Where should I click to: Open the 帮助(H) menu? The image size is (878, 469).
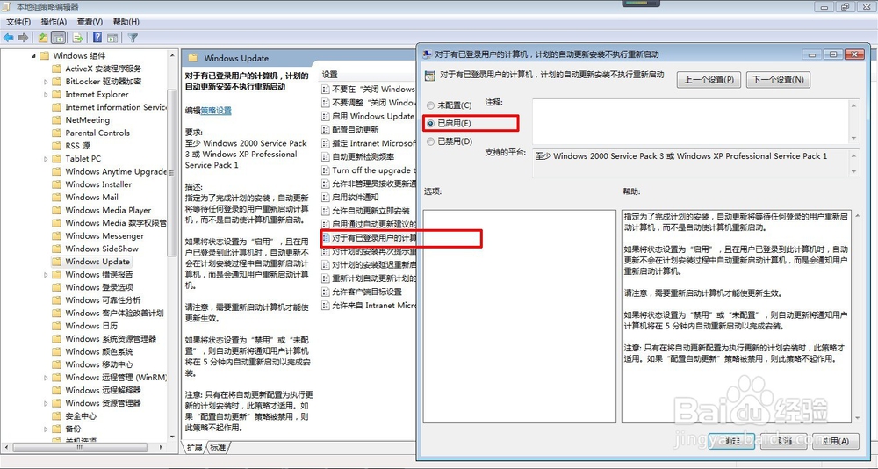(126, 22)
